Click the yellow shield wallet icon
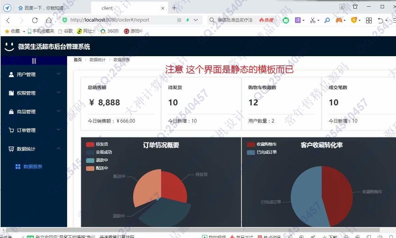 (x=354, y=20)
